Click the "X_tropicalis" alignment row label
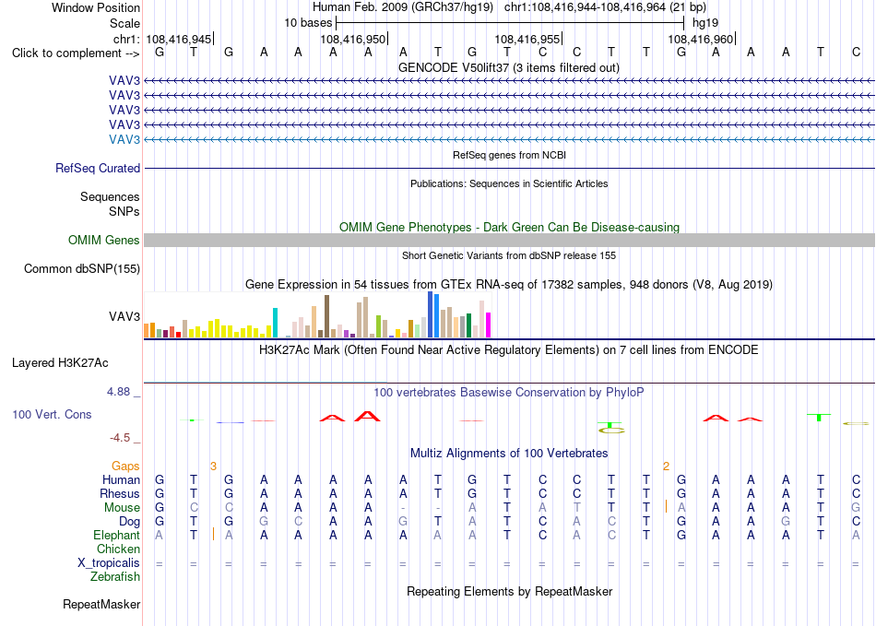The height and width of the screenshot is (626, 876). click(x=109, y=563)
